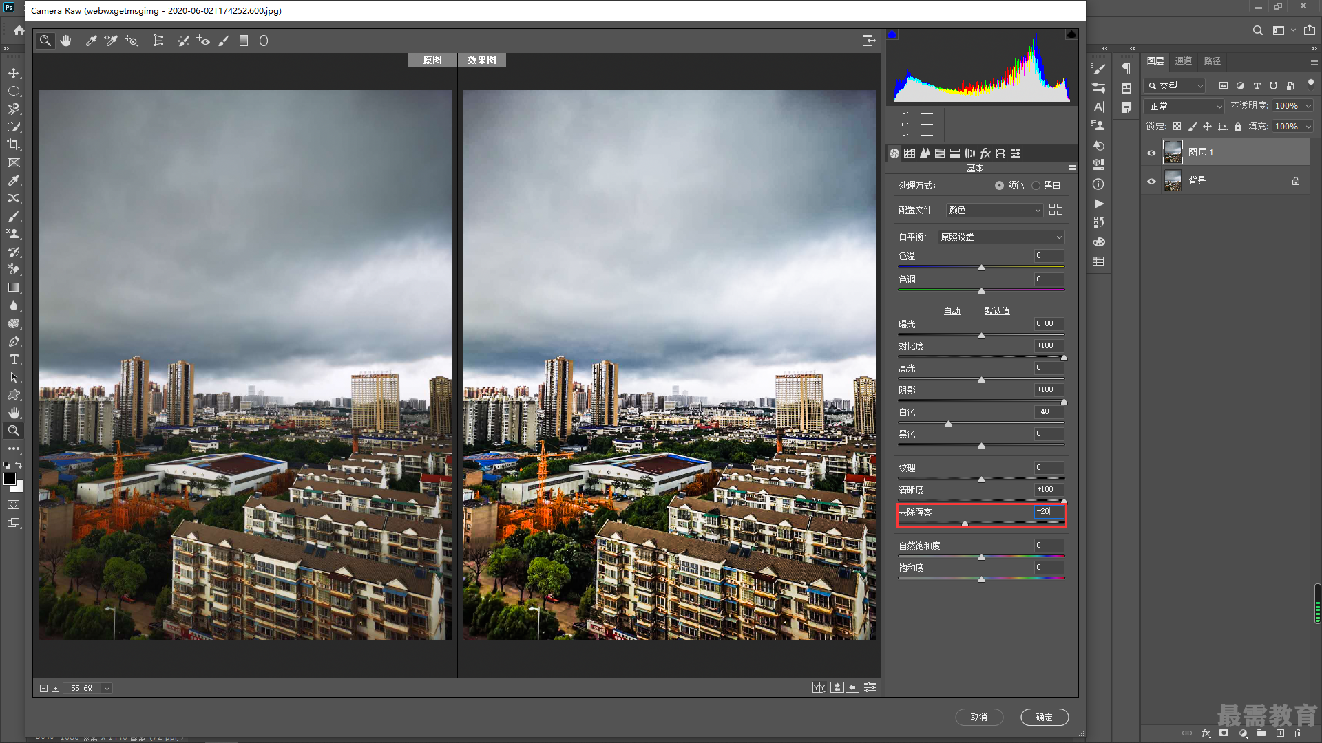Switch to the 图层 panel tab
The image size is (1322, 743).
pyautogui.click(x=1155, y=61)
